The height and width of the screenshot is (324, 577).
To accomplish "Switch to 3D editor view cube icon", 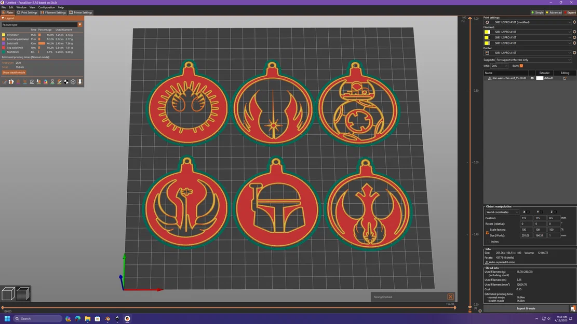I will click(x=8, y=293).
